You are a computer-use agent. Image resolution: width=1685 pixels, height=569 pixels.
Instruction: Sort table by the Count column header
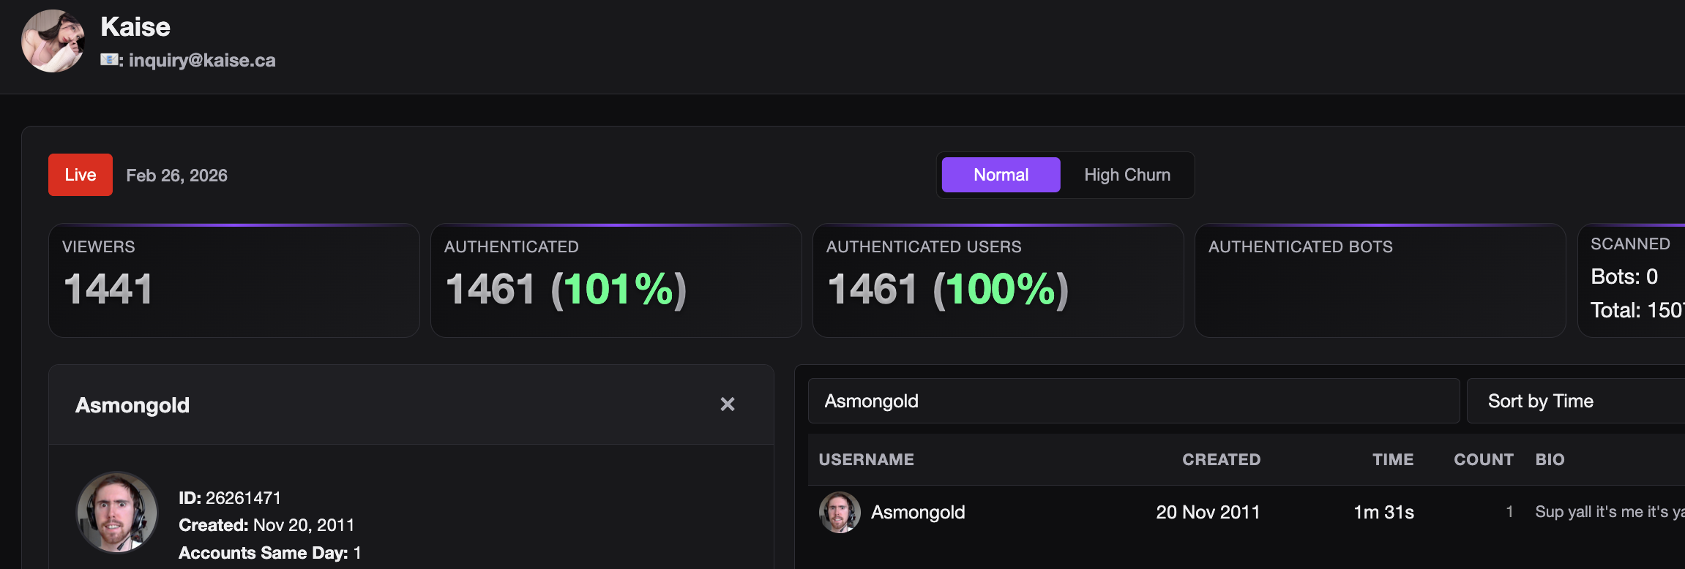1483,459
